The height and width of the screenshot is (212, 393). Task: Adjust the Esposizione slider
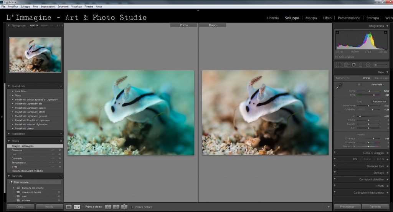(368, 106)
